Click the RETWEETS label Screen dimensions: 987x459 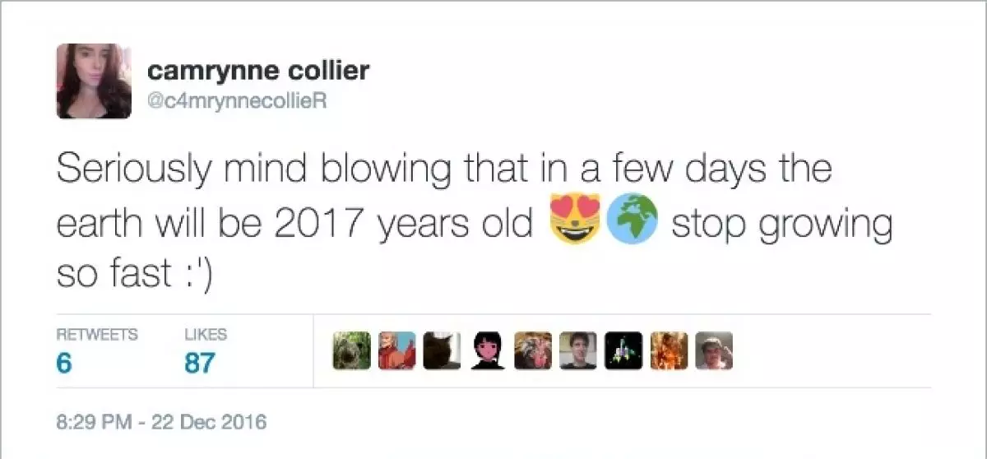coord(96,335)
